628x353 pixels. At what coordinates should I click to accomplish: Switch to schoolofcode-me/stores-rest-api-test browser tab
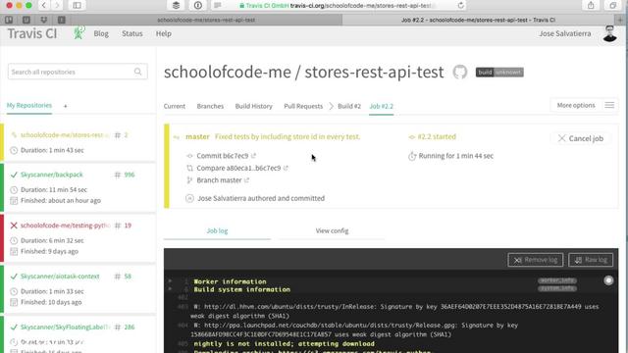point(206,20)
